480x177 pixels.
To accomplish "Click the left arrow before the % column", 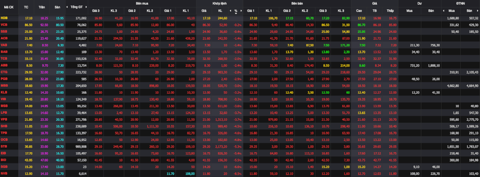I will click(231, 11).
